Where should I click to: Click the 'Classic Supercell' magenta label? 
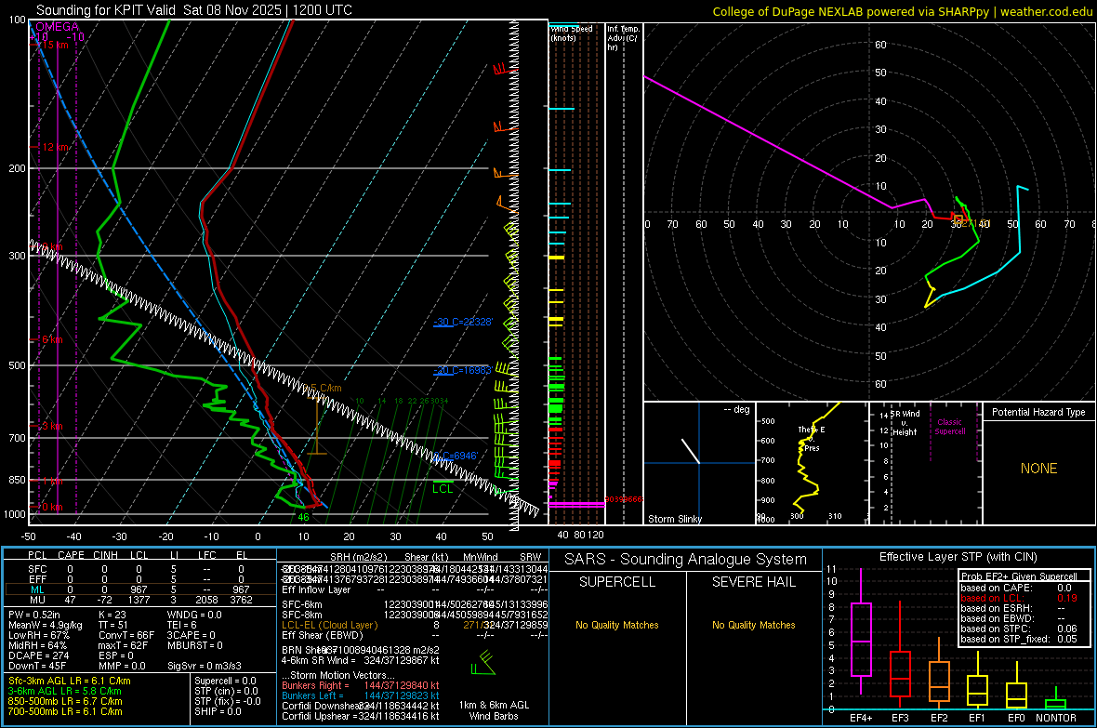tap(950, 427)
